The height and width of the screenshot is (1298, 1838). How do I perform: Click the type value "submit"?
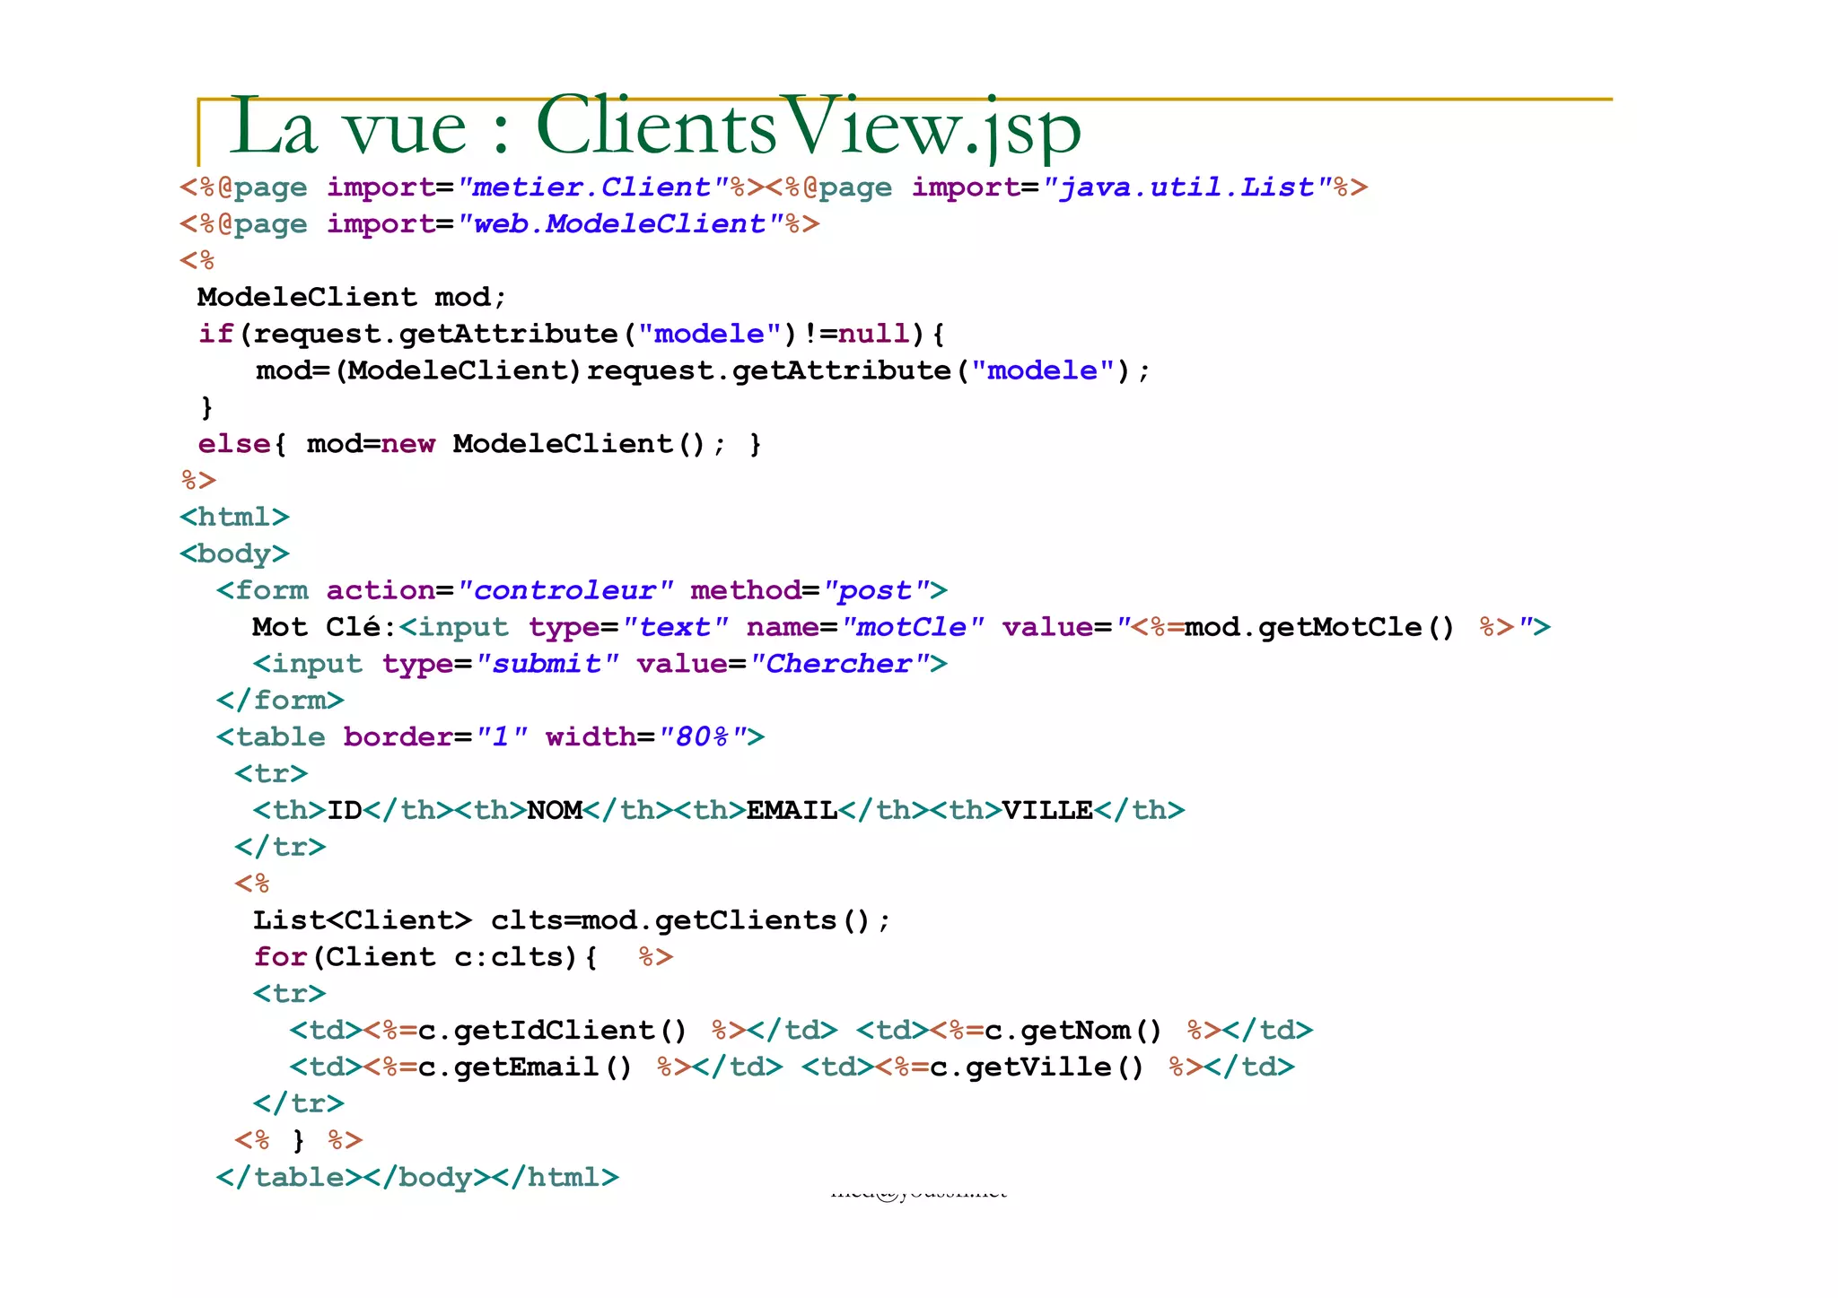(547, 664)
